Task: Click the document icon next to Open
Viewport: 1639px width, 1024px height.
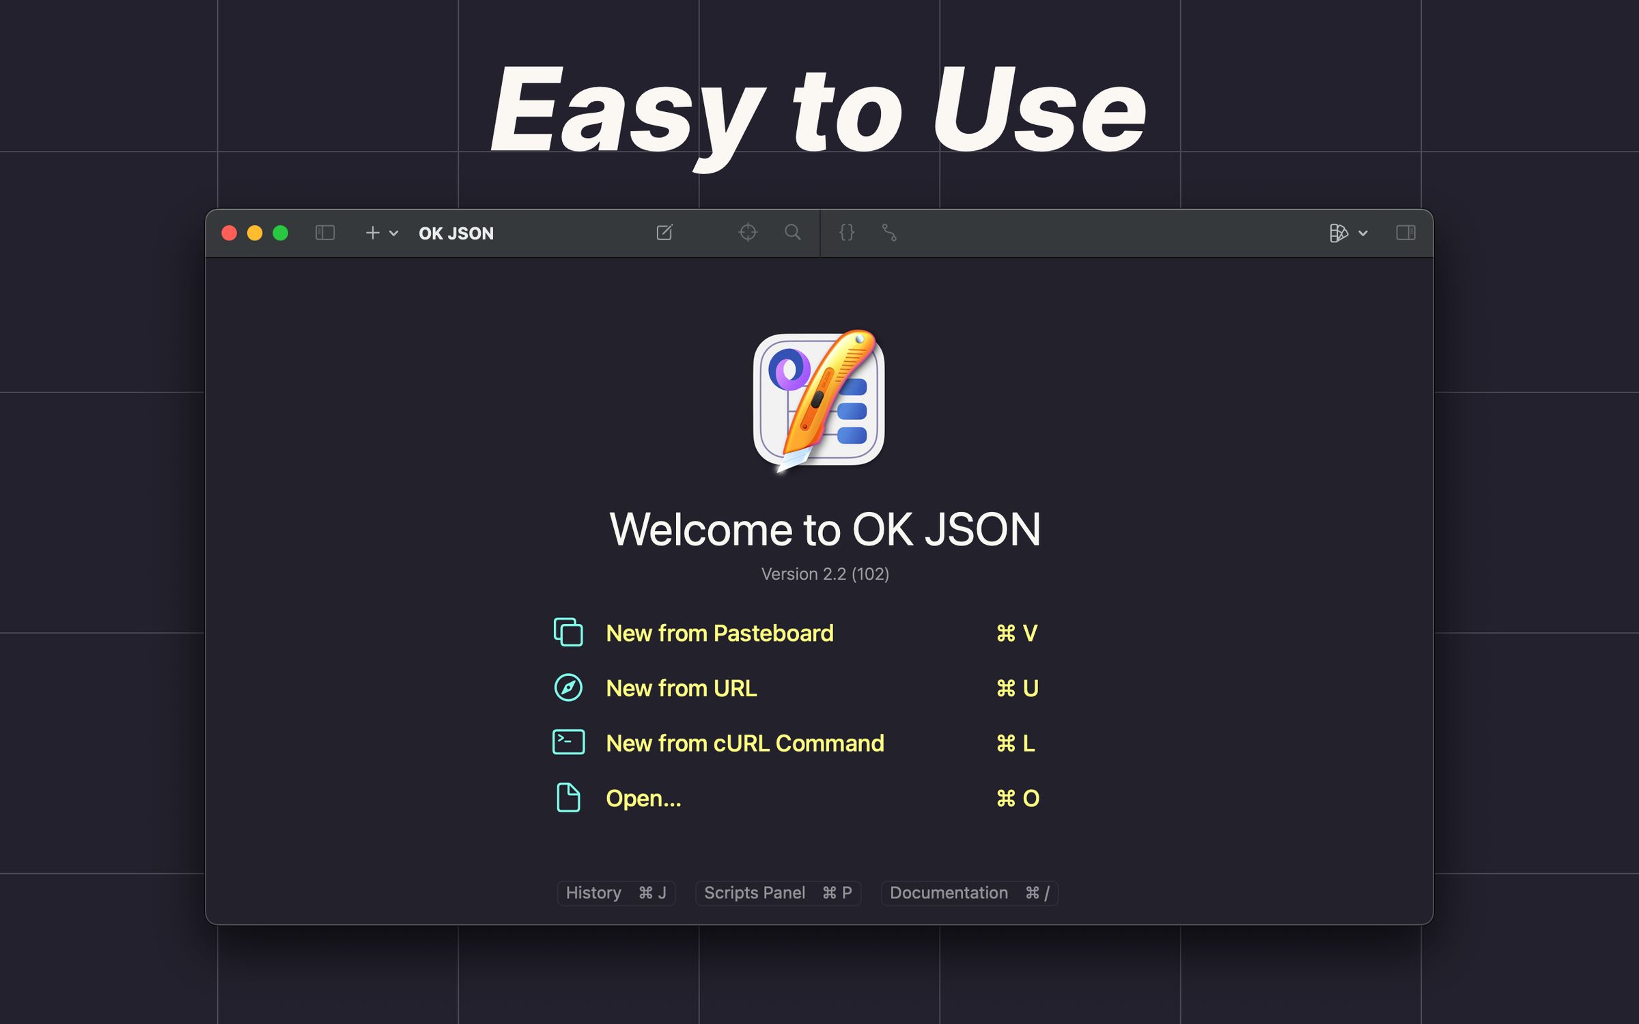Action: pyautogui.click(x=567, y=797)
